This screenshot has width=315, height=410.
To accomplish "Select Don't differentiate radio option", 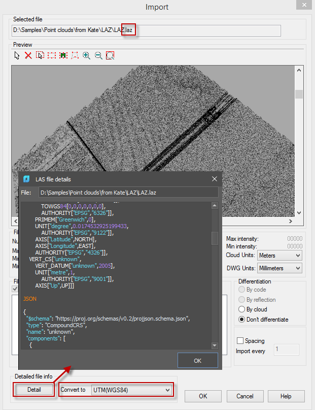I will click(x=241, y=320).
